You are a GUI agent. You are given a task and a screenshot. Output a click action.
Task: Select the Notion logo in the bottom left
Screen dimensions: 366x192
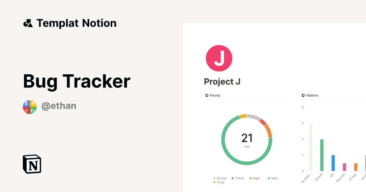click(32, 164)
